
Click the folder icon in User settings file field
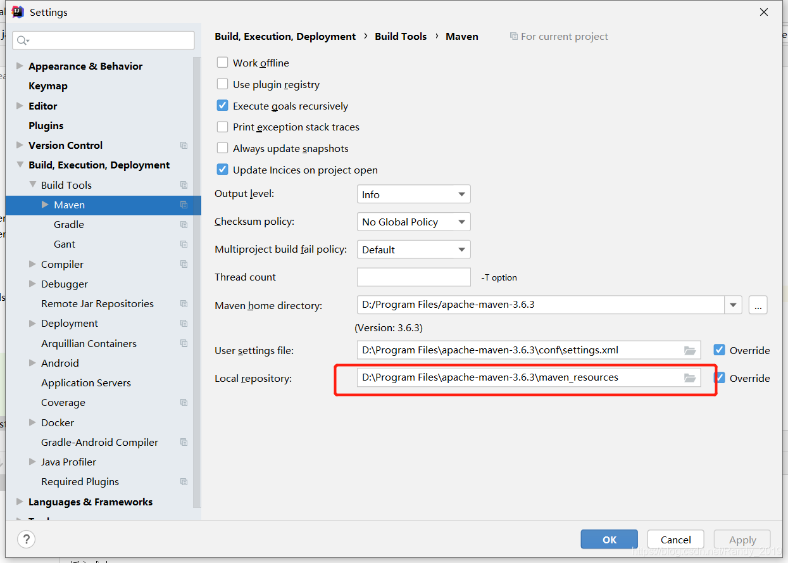690,350
